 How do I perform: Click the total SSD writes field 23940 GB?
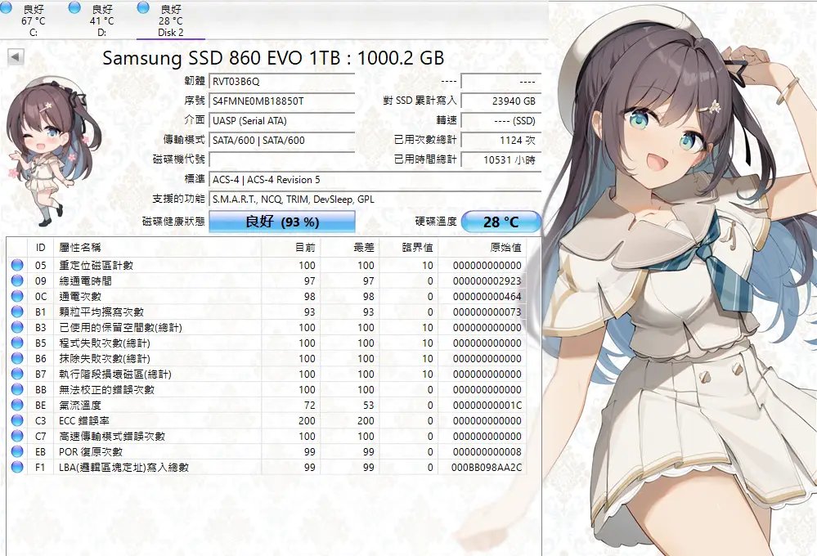(501, 101)
